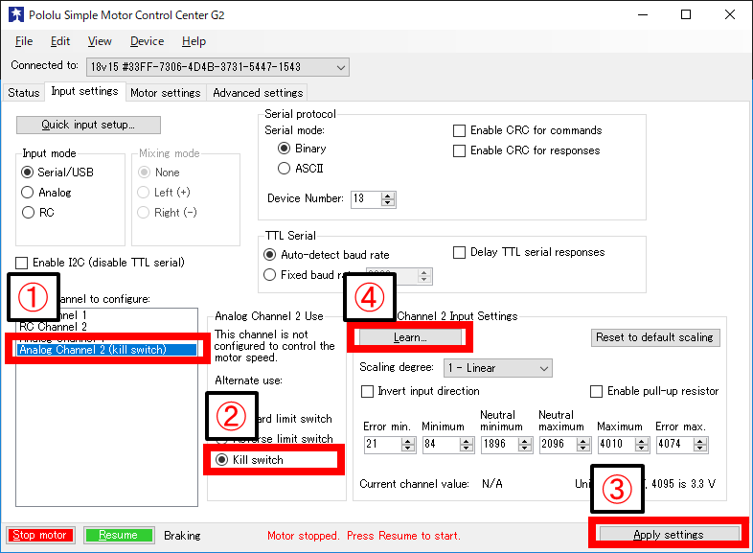Click the Learn... button
This screenshot has width=753, height=553.
tap(410, 337)
